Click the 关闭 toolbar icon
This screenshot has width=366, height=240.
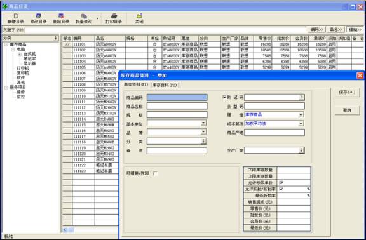139,16
